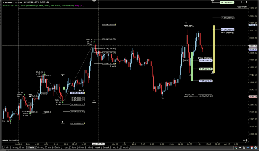Screen dimensions: 259x151
Task: Click the second double-arrow icon beside MotiveWave label
Action: (7, 140)
